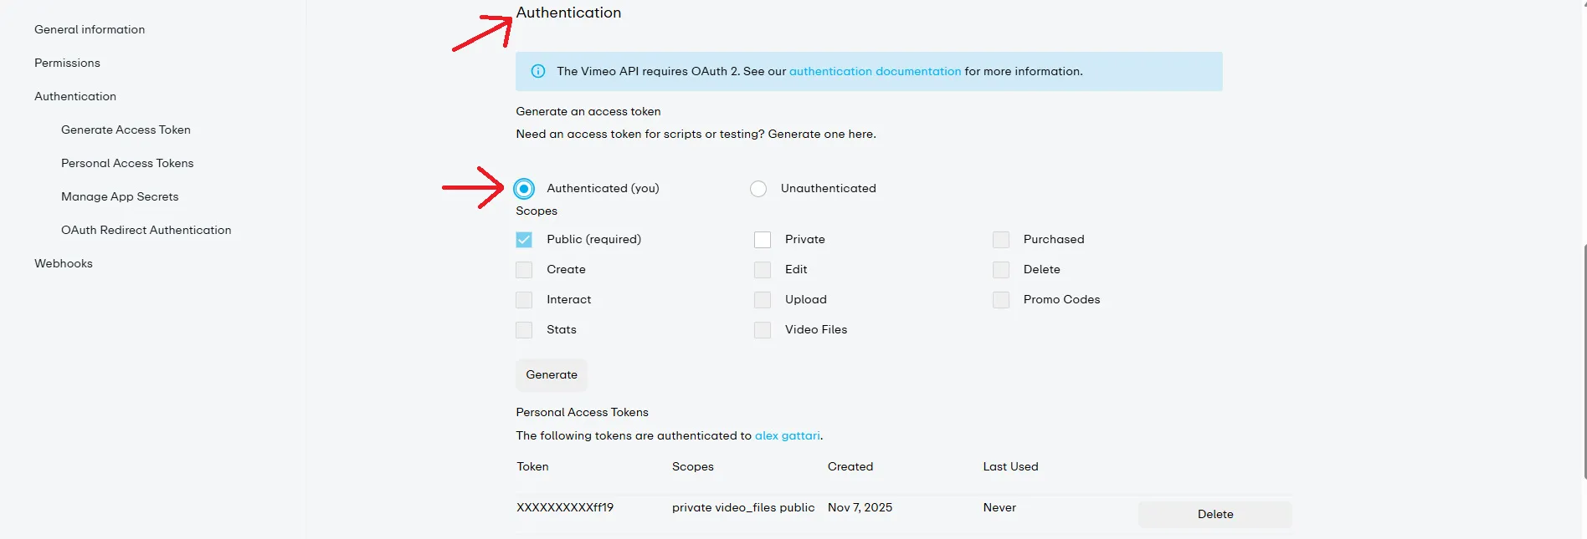Image resolution: width=1587 pixels, height=539 pixels.
Task: Select the Unauthenticated radio option
Action: pos(758,189)
